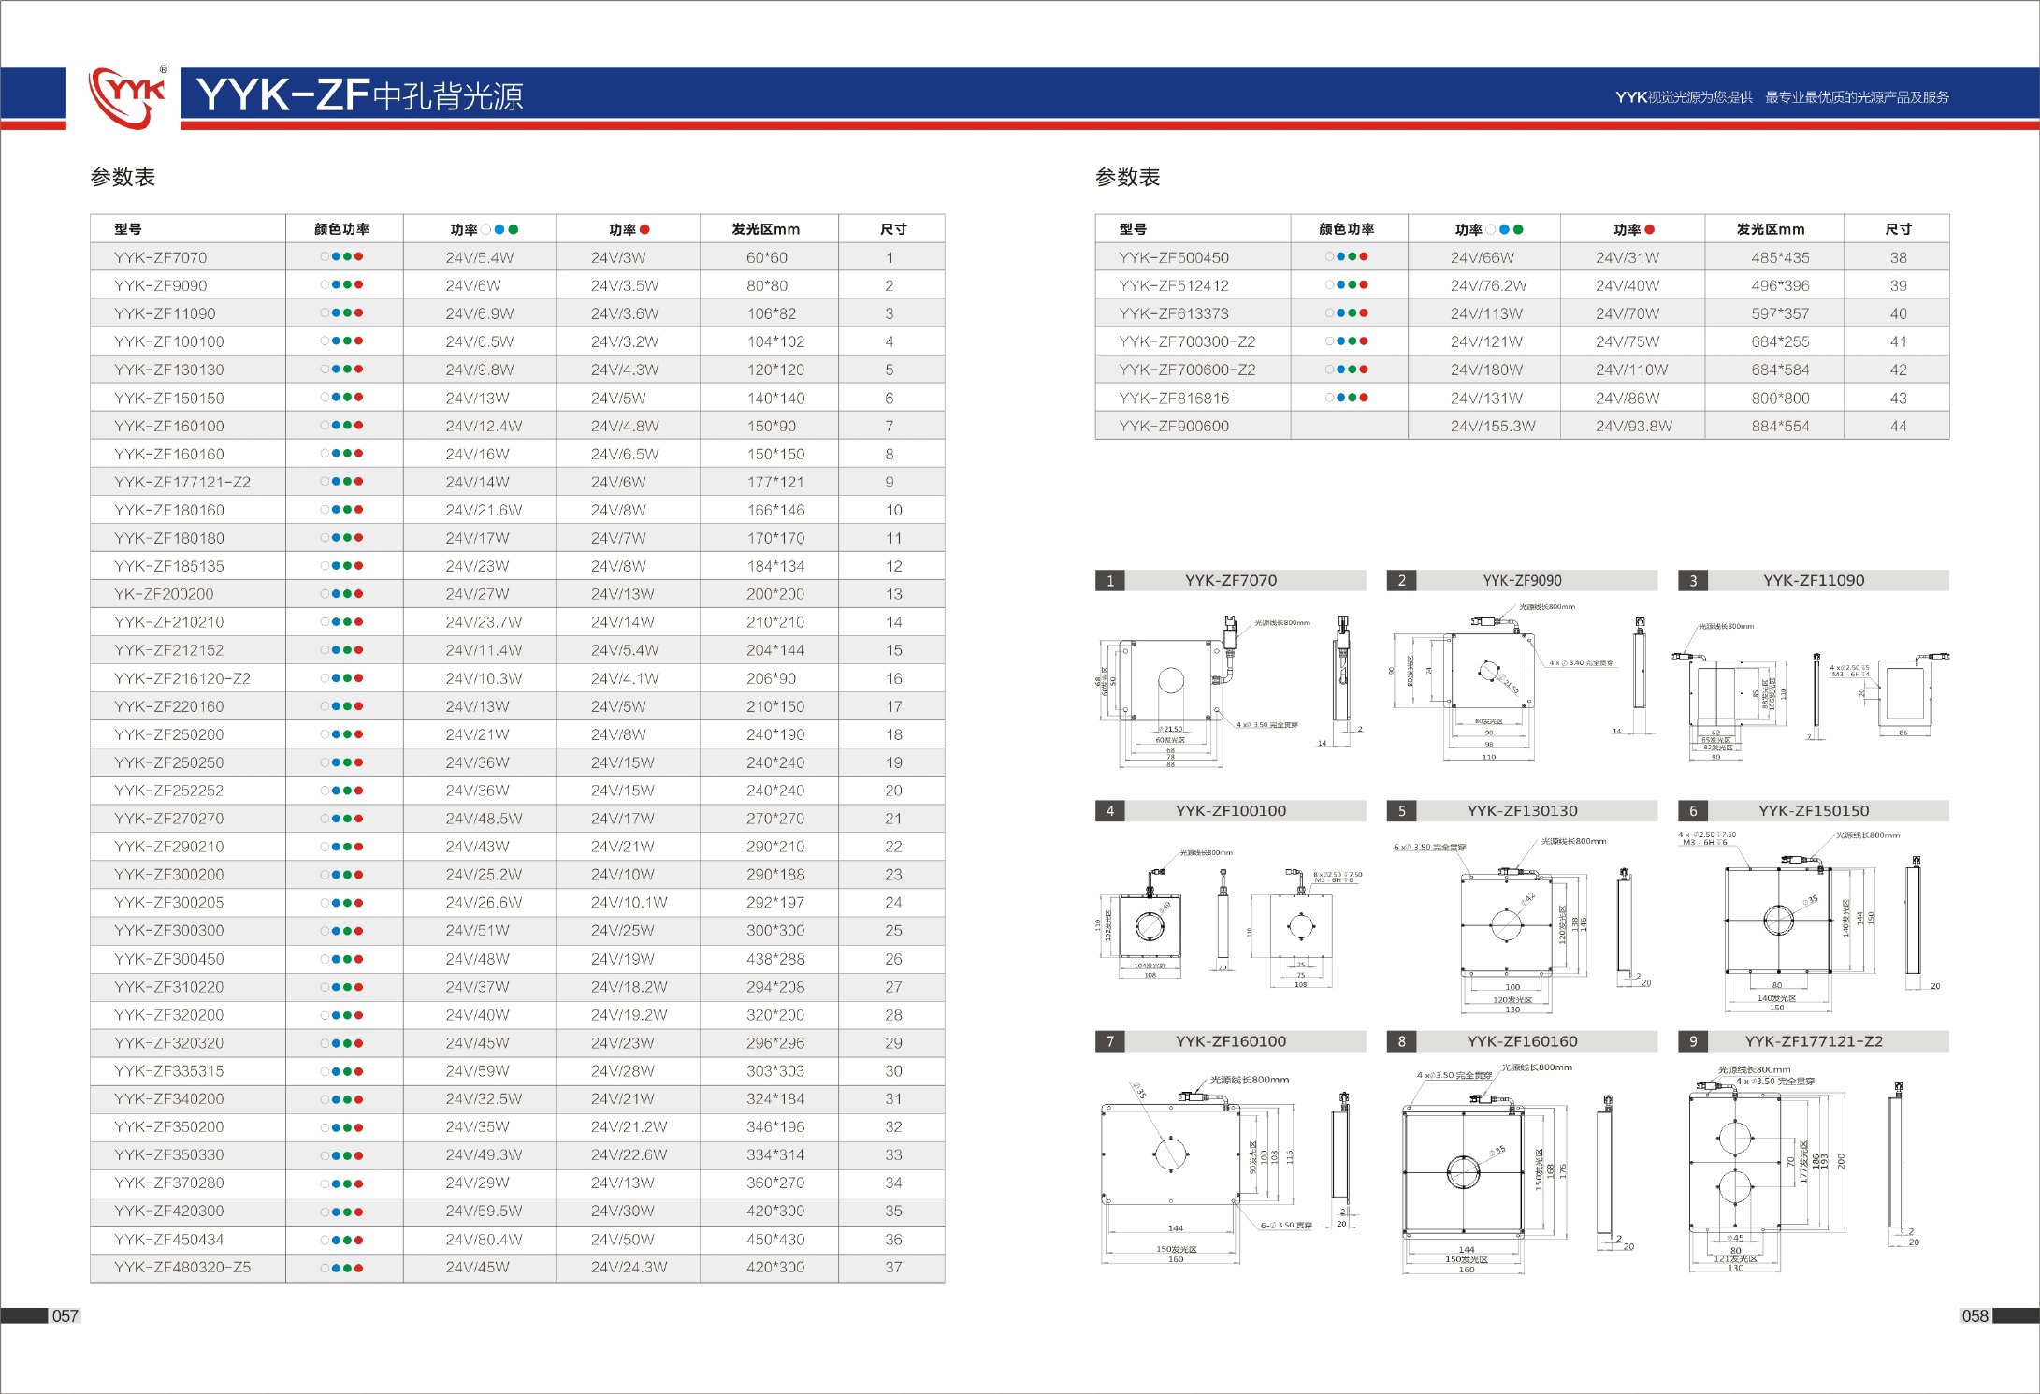
Task: Click the color dots in the YYK-ZF500450 row
Action: tap(1347, 256)
